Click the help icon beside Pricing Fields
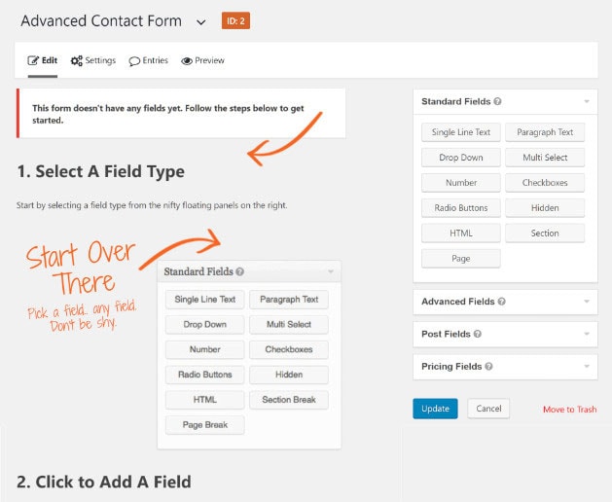 (488, 367)
